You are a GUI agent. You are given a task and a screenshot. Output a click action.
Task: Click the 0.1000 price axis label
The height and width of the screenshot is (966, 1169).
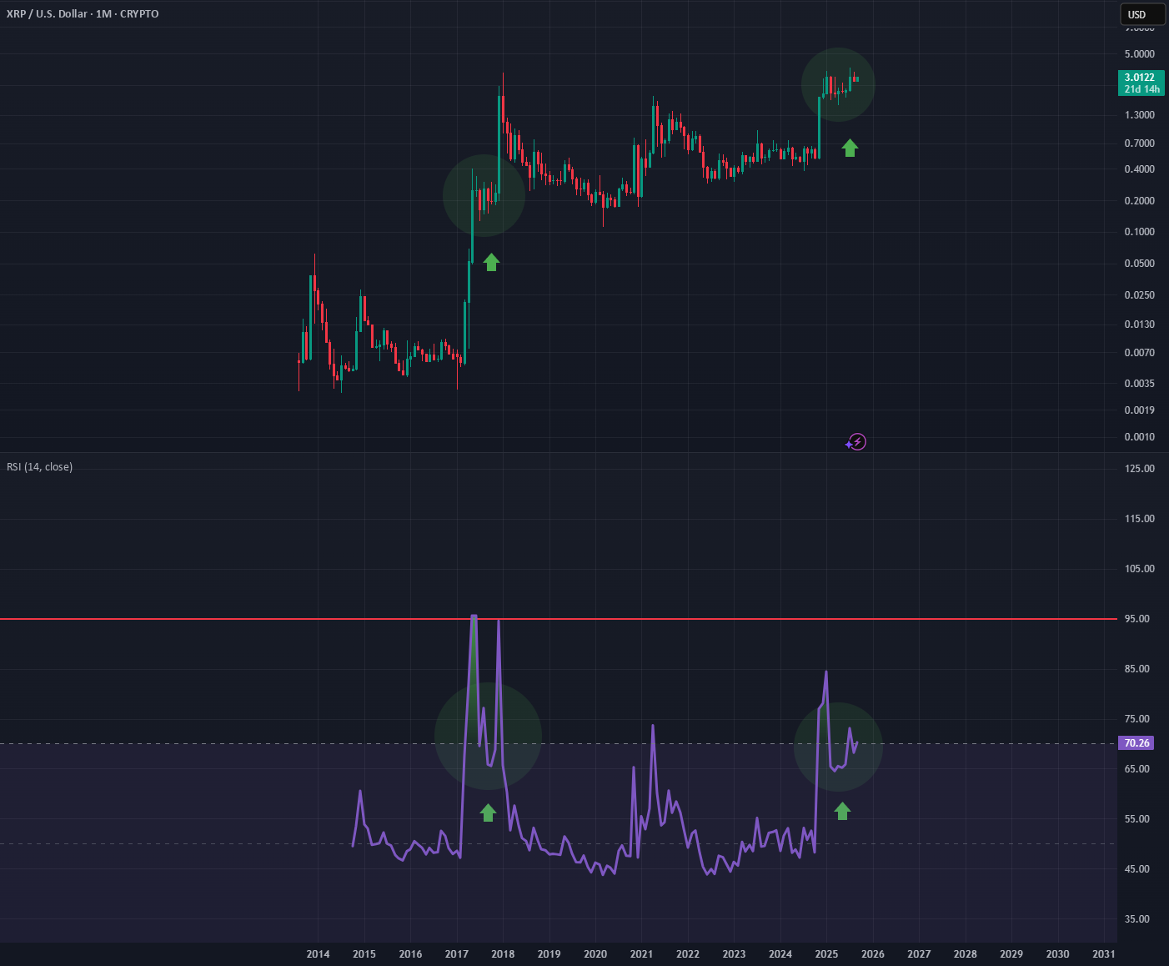point(1140,232)
